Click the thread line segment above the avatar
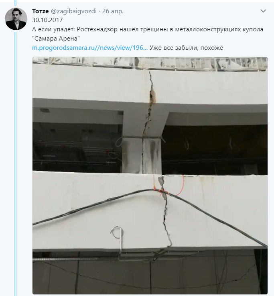The width and height of the screenshot is (274, 296). pyautogui.click(x=16, y=3)
